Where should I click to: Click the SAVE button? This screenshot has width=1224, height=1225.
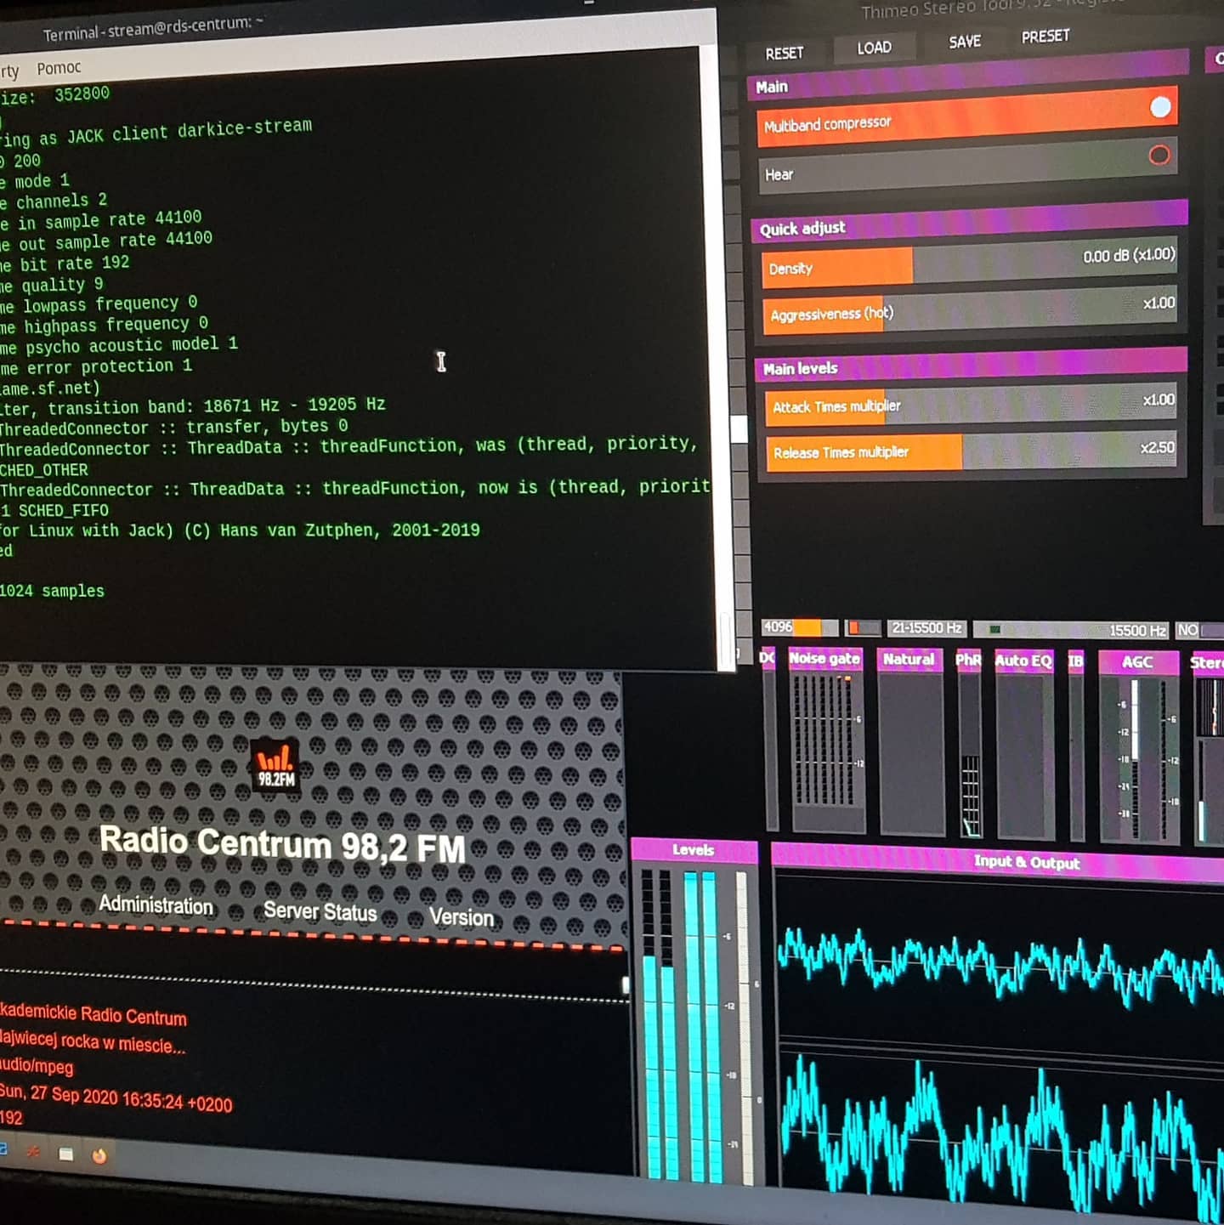(965, 42)
